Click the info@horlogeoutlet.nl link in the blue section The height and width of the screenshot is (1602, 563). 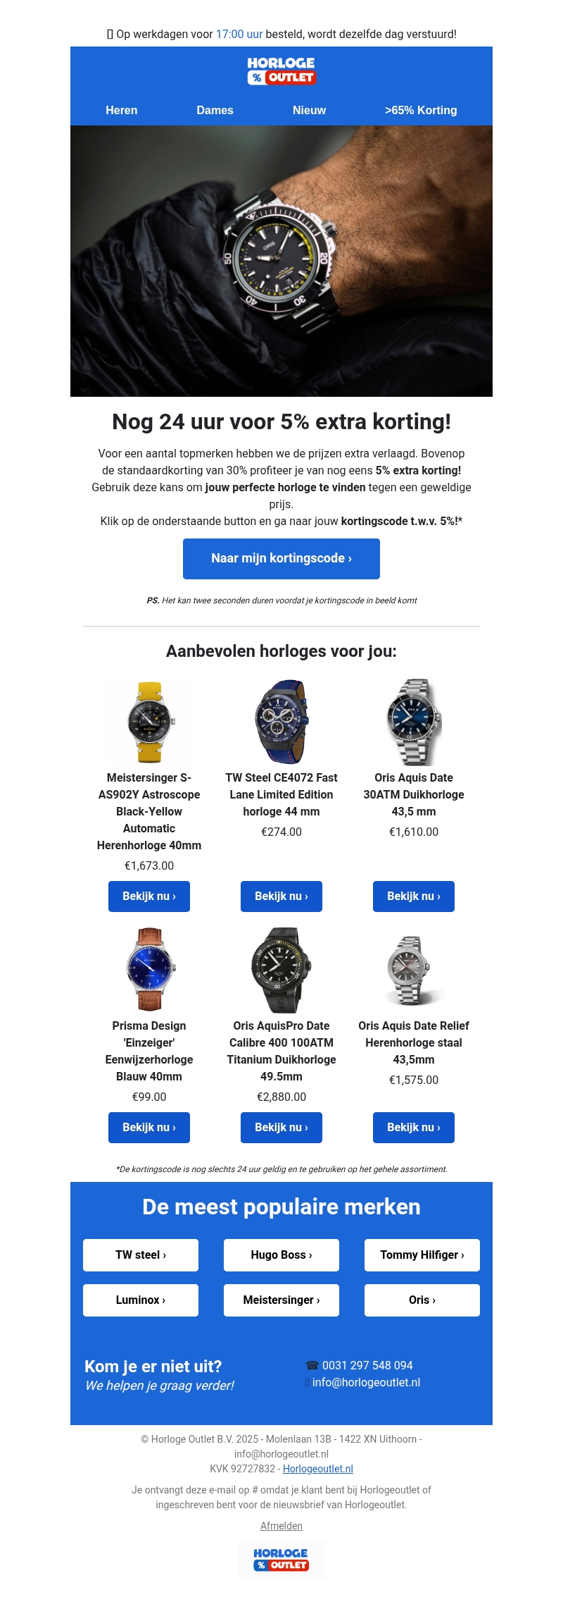pyautogui.click(x=366, y=1382)
